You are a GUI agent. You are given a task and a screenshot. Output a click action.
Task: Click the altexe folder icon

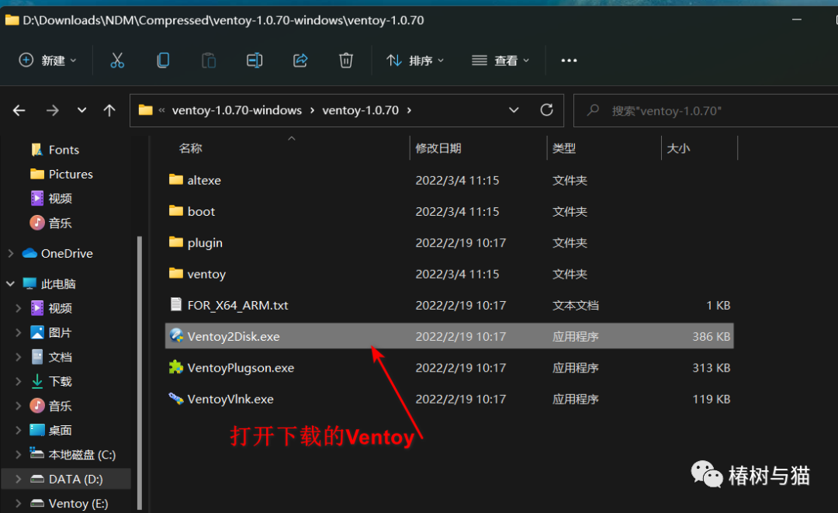[x=176, y=179]
